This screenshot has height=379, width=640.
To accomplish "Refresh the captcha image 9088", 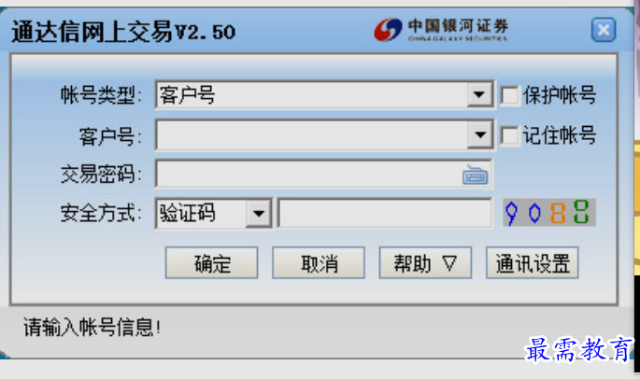I will click(549, 213).
